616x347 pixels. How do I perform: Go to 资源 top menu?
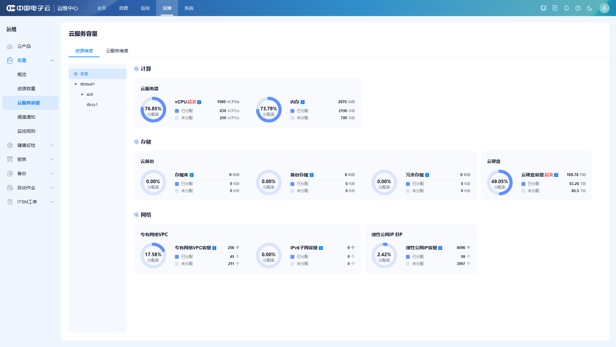coord(124,8)
